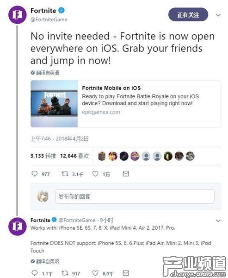Open the Fortnite link card thumbnail image
Image resolution: width=228 pixels, height=278 pixels.
pos(54,104)
